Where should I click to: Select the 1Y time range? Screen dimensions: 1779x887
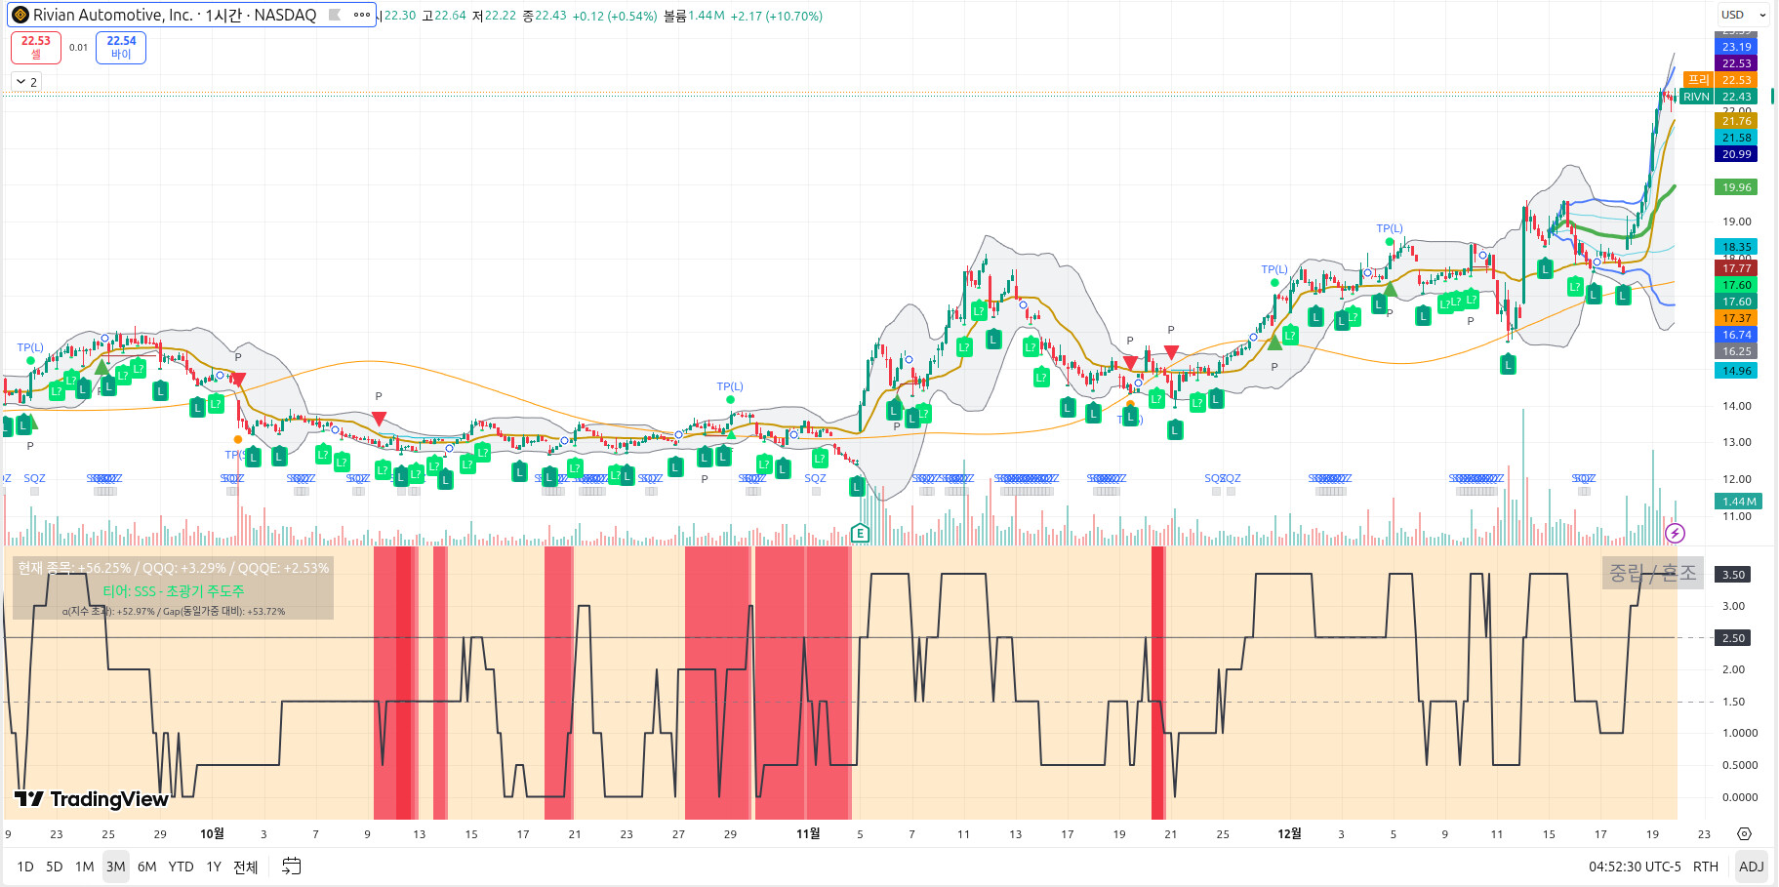click(x=214, y=867)
